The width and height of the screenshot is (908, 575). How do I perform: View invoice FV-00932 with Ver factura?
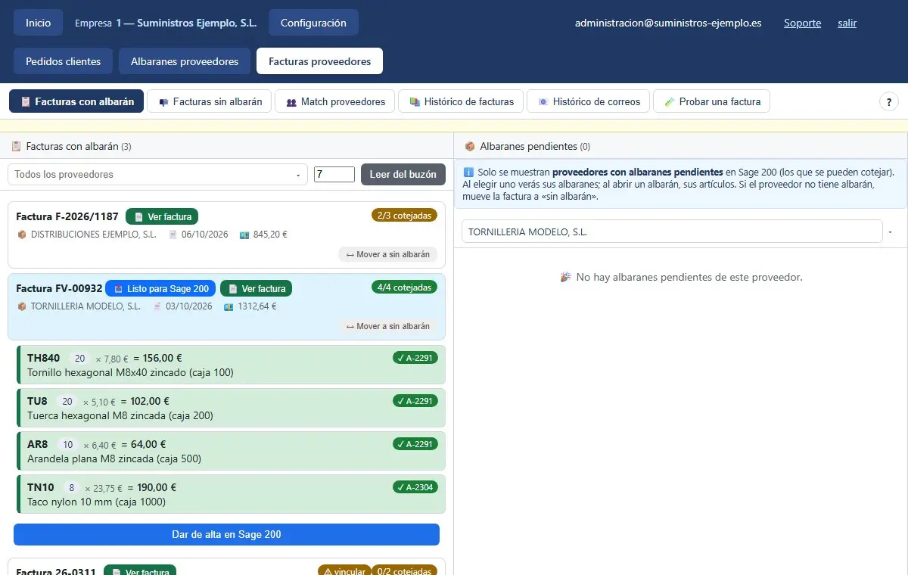(256, 288)
